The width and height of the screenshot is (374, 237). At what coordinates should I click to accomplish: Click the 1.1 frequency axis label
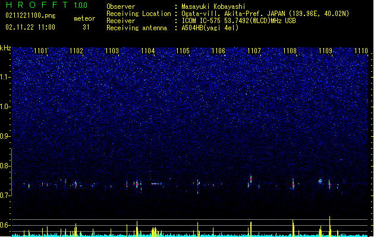[5, 77]
